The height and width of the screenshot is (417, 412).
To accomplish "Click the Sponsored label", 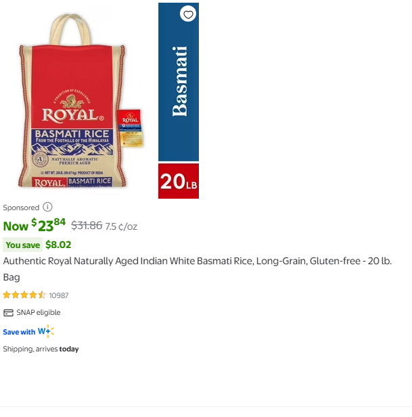I will [21, 207].
